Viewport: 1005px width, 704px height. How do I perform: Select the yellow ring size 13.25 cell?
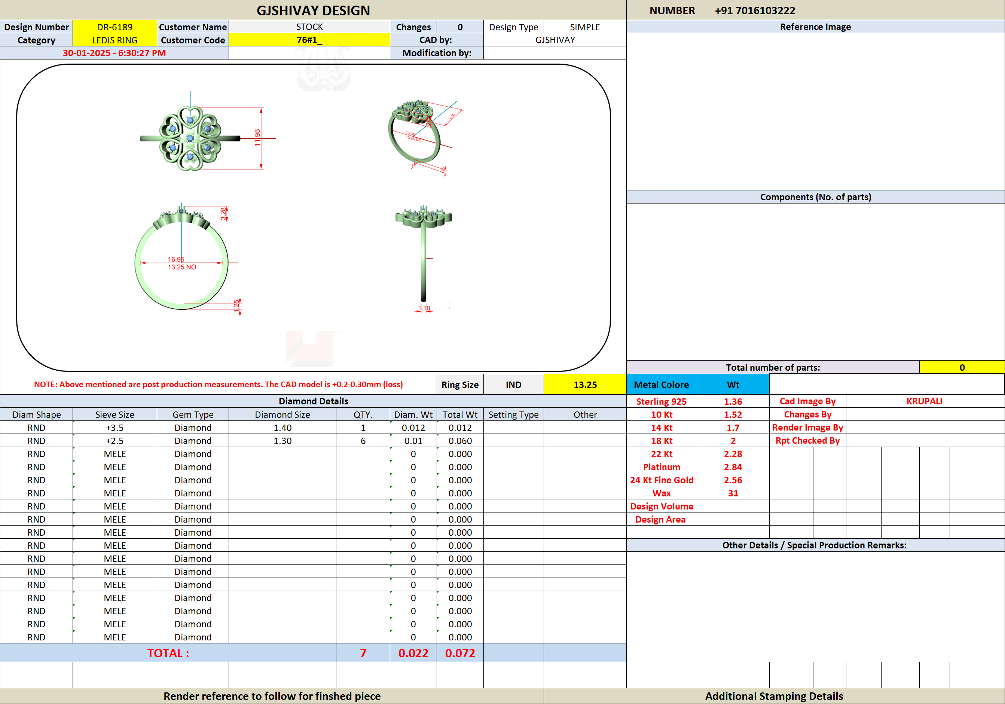tap(585, 385)
